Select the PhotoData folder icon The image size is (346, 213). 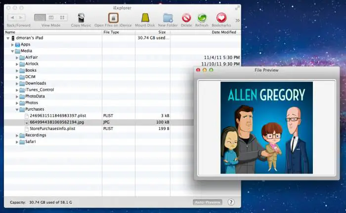pyautogui.click(x=22, y=96)
